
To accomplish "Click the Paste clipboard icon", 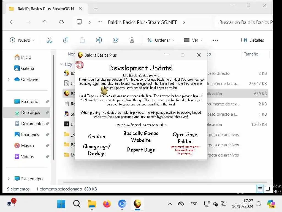I will (82, 40).
